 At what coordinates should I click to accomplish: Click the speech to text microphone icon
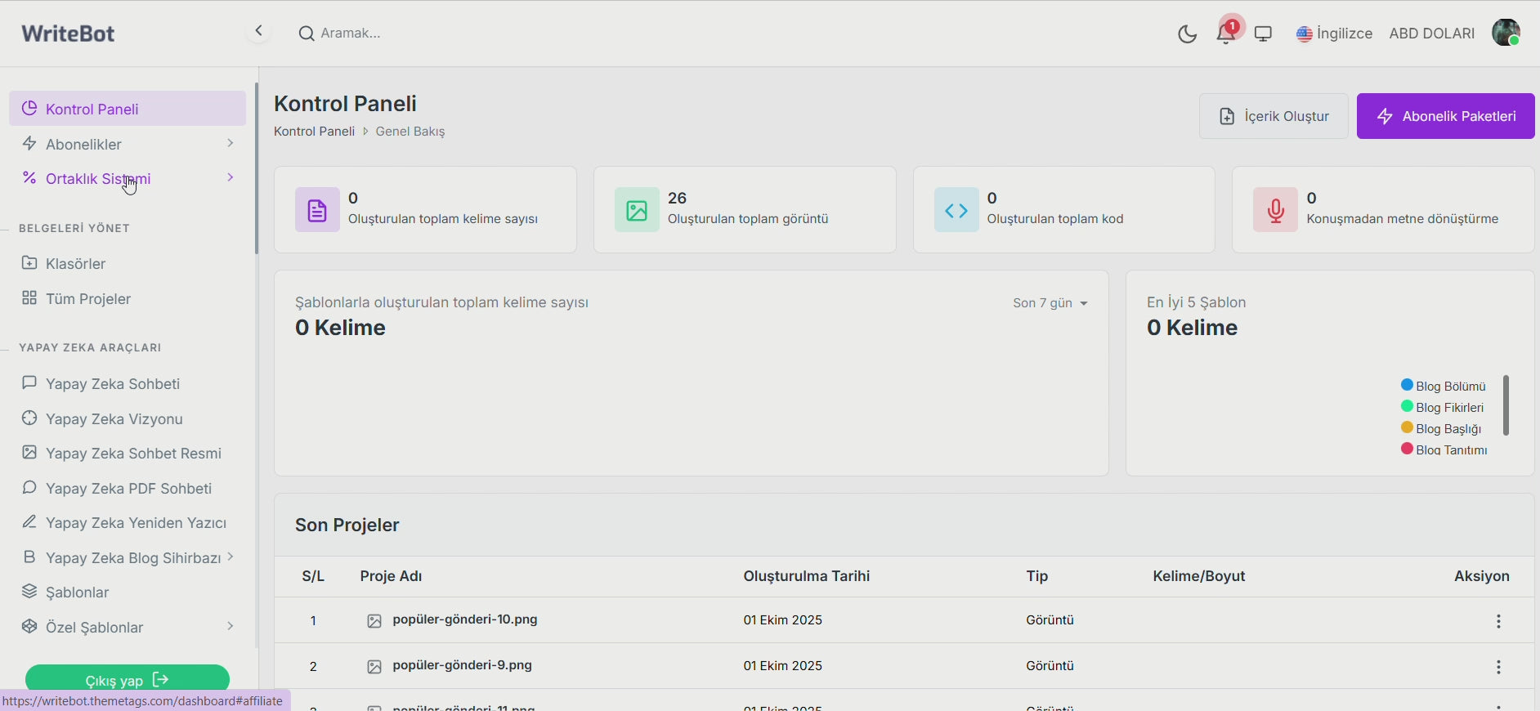(1275, 210)
